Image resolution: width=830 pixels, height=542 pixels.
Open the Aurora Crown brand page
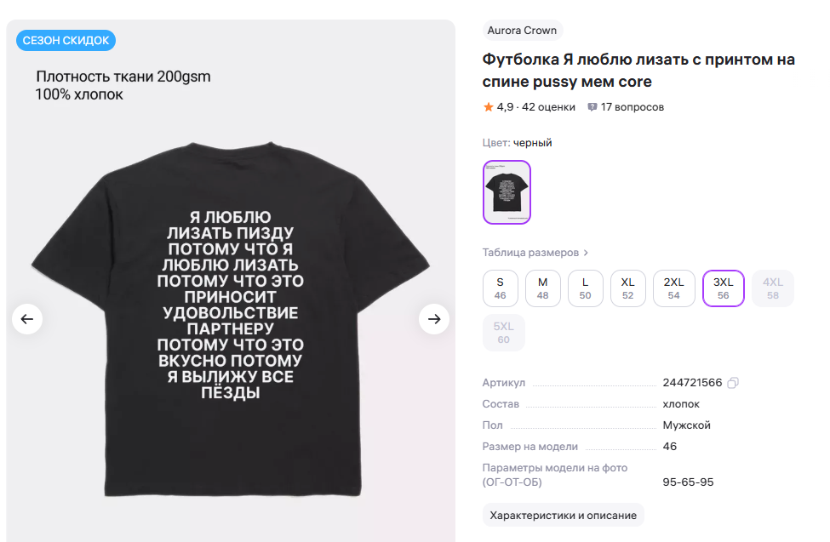[522, 31]
